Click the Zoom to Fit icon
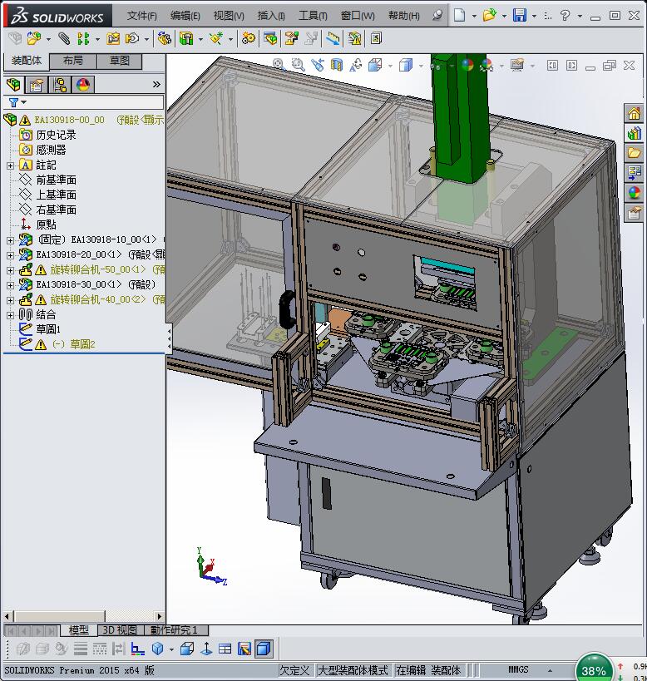 [x=279, y=65]
